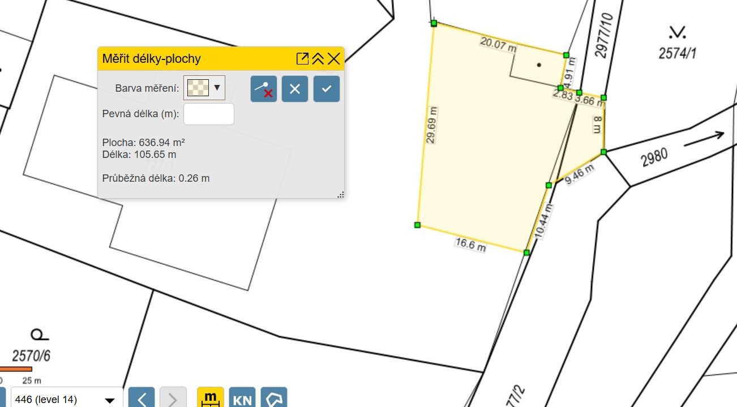Click the 10.44 m segment label
The image size is (737, 407).
[542, 221]
